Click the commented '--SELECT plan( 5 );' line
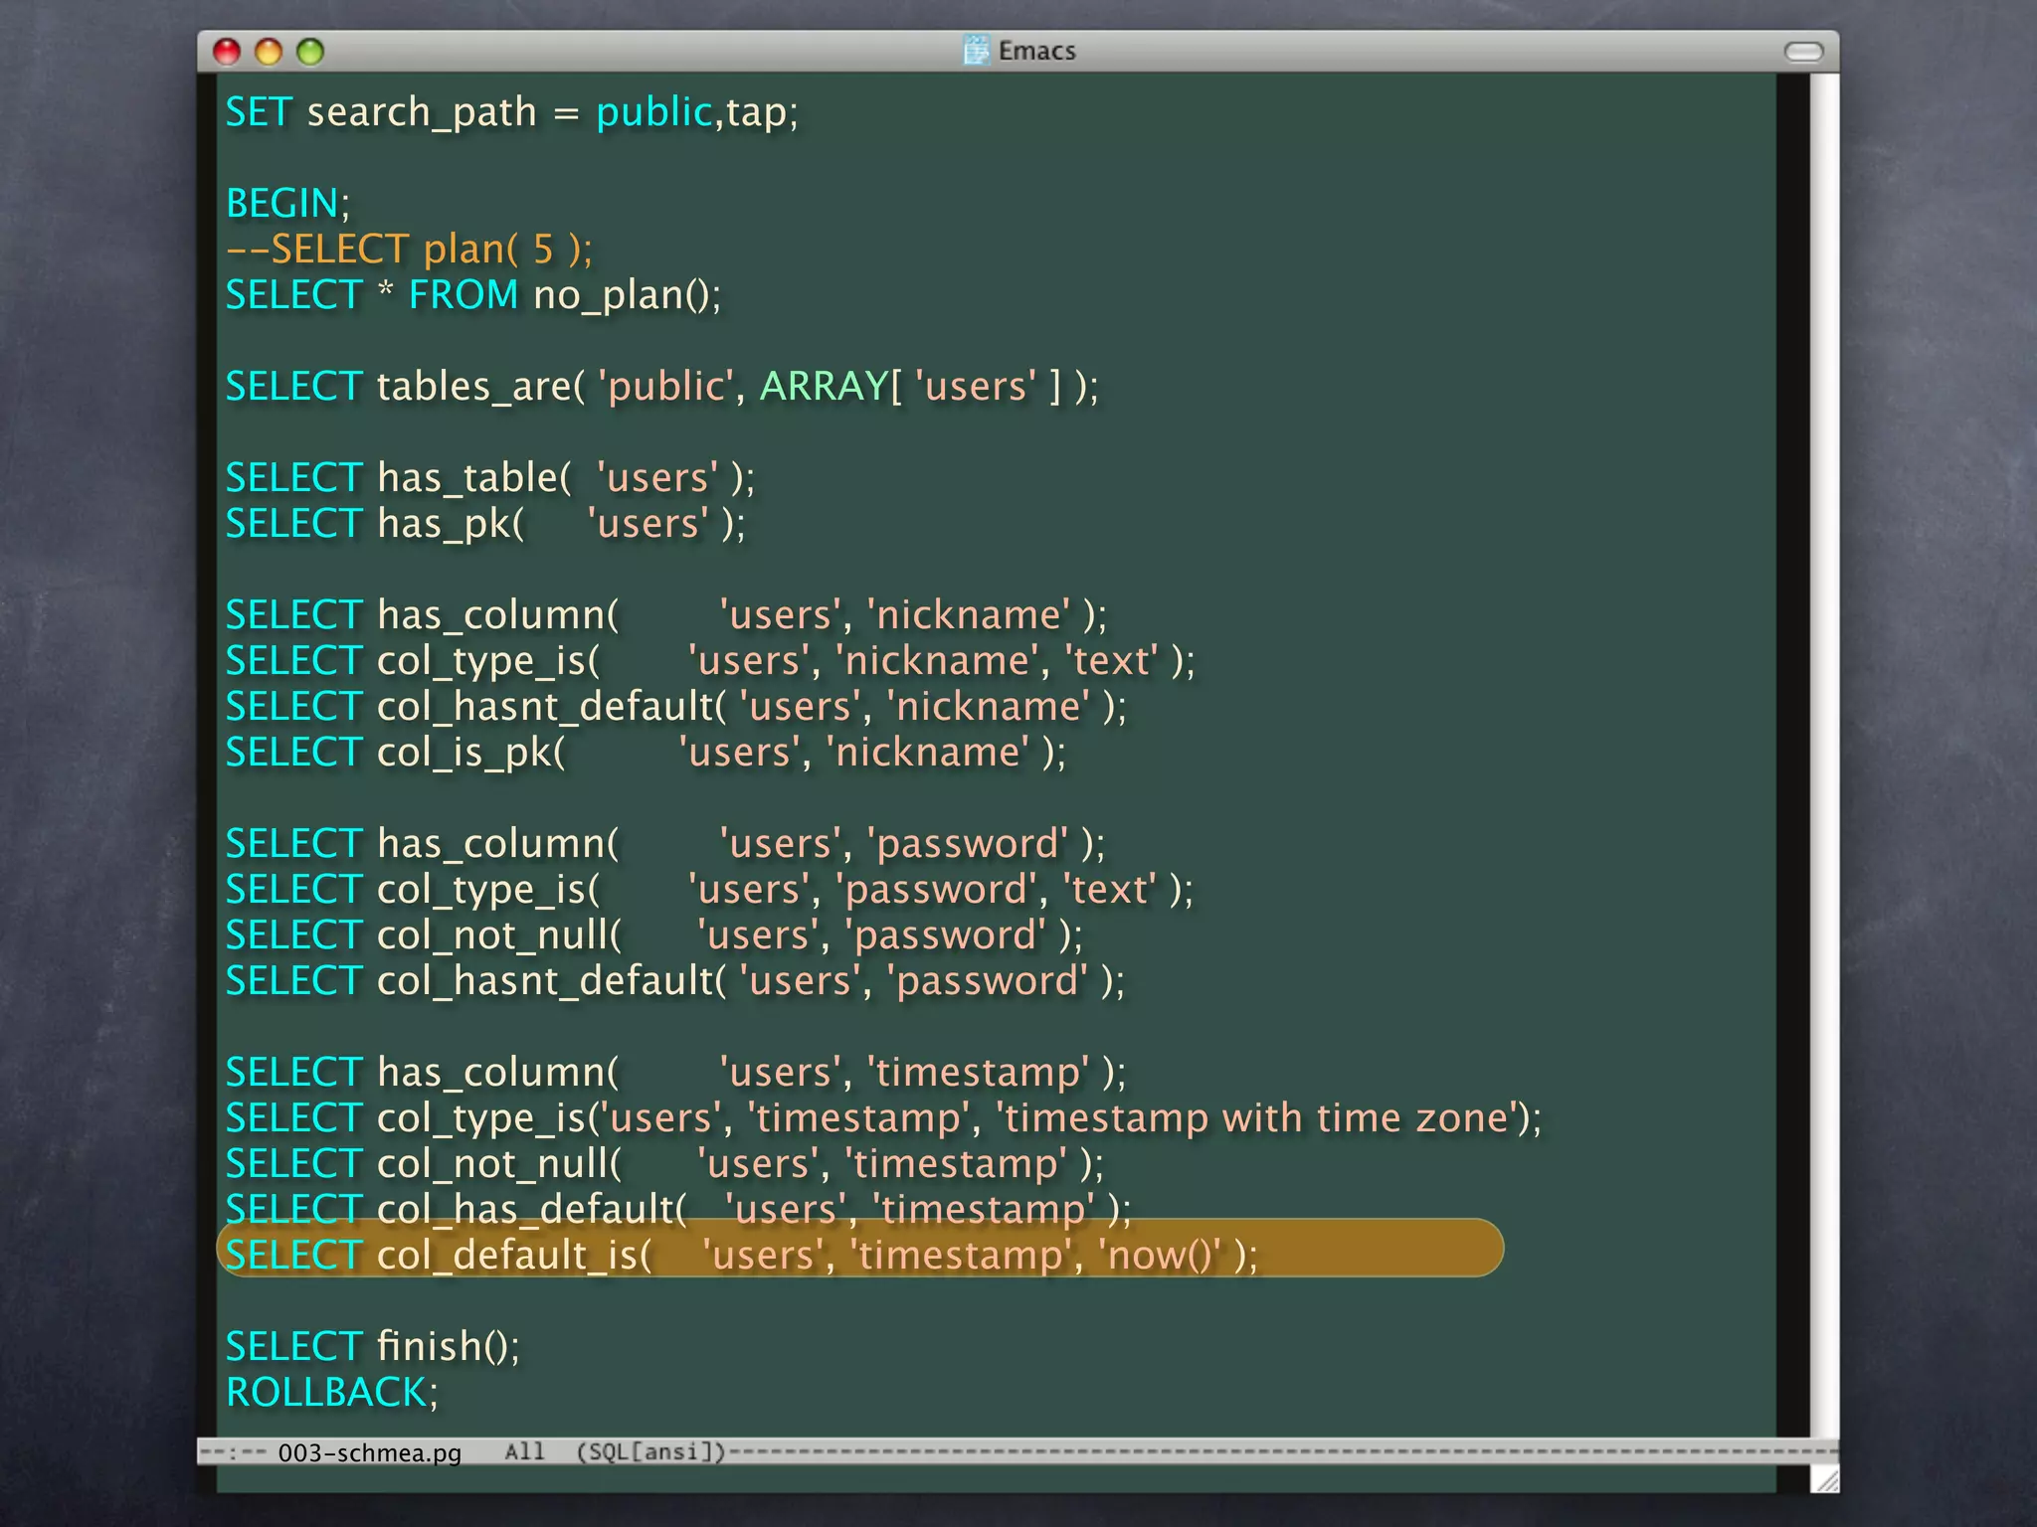This screenshot has width=2037, height=1527. (409, 250)
